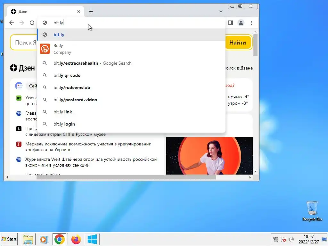Go back with the browser back arrow
This screenshot has width=328, height=246.
click(x=12, y=23)
